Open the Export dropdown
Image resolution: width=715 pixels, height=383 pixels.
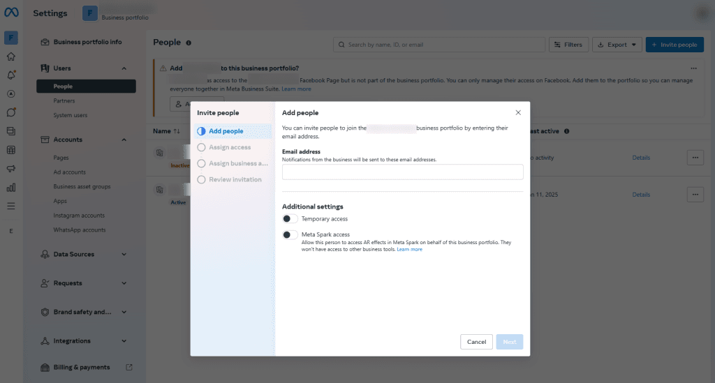617,45
